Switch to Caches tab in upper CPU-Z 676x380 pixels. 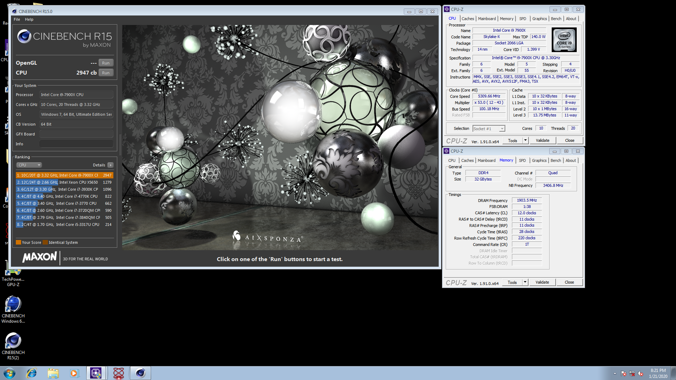(x=468, y=19)
